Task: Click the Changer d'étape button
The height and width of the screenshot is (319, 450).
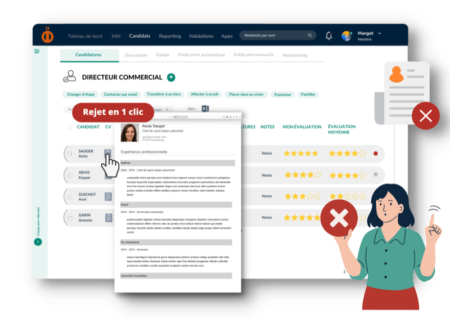Action: coord(80,94)
